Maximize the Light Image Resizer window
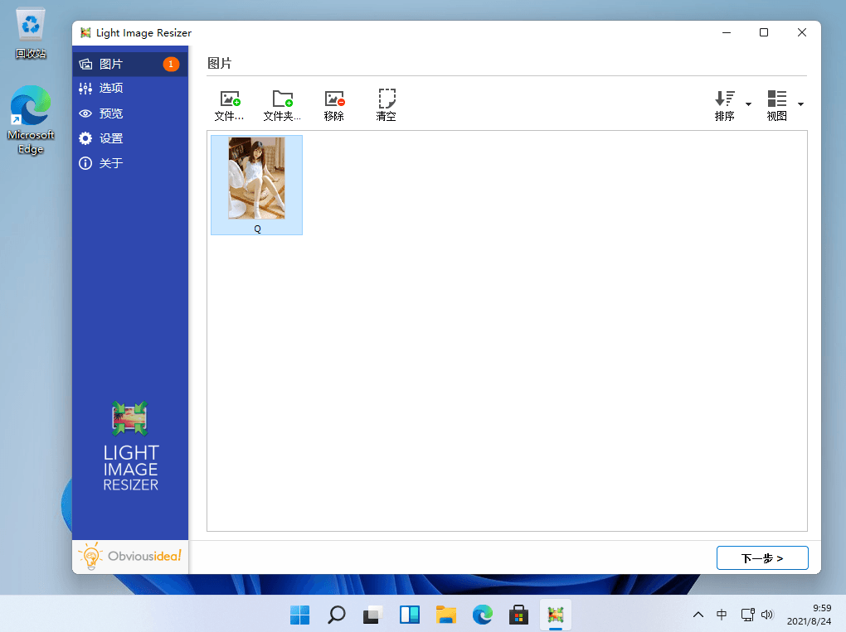846x632 pixels. point(763,33)
